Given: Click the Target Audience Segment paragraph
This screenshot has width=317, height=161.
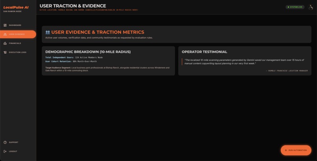Looking at the screenshot, I should 107,69.
